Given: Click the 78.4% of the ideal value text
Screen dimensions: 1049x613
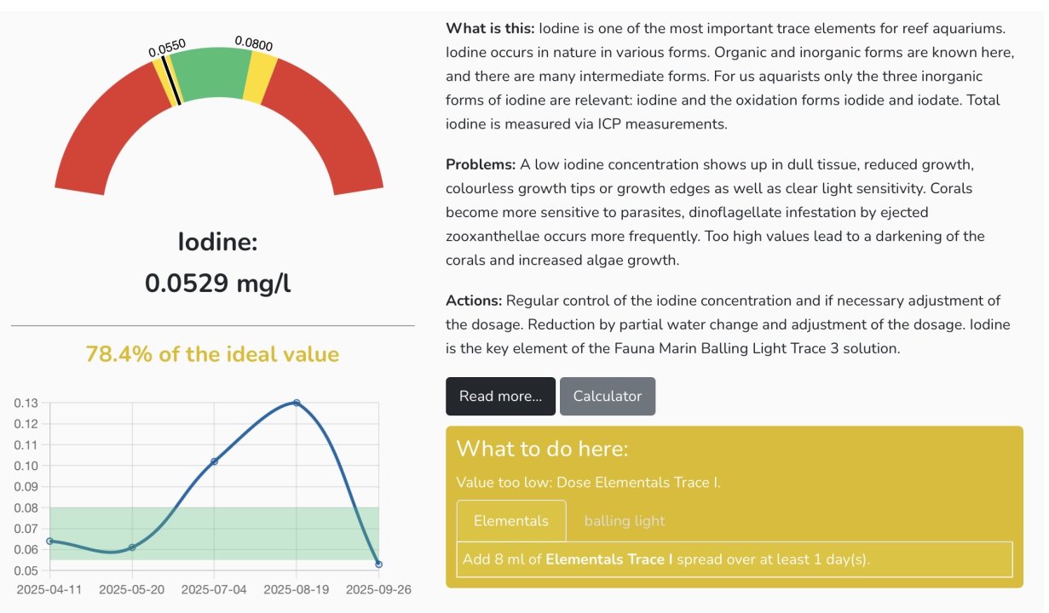Looking at the screenshot, I should click(212, 354).
